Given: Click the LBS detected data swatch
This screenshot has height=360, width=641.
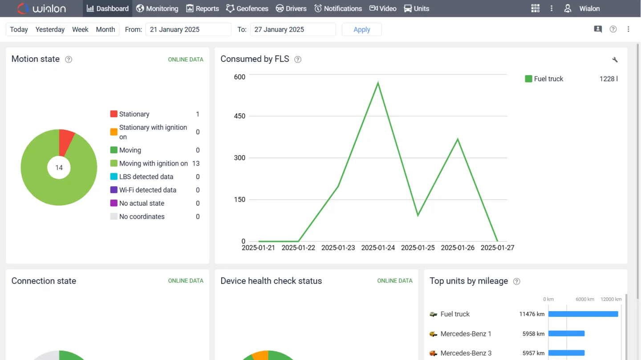Looking at the screenshot, I should point(114,177).
